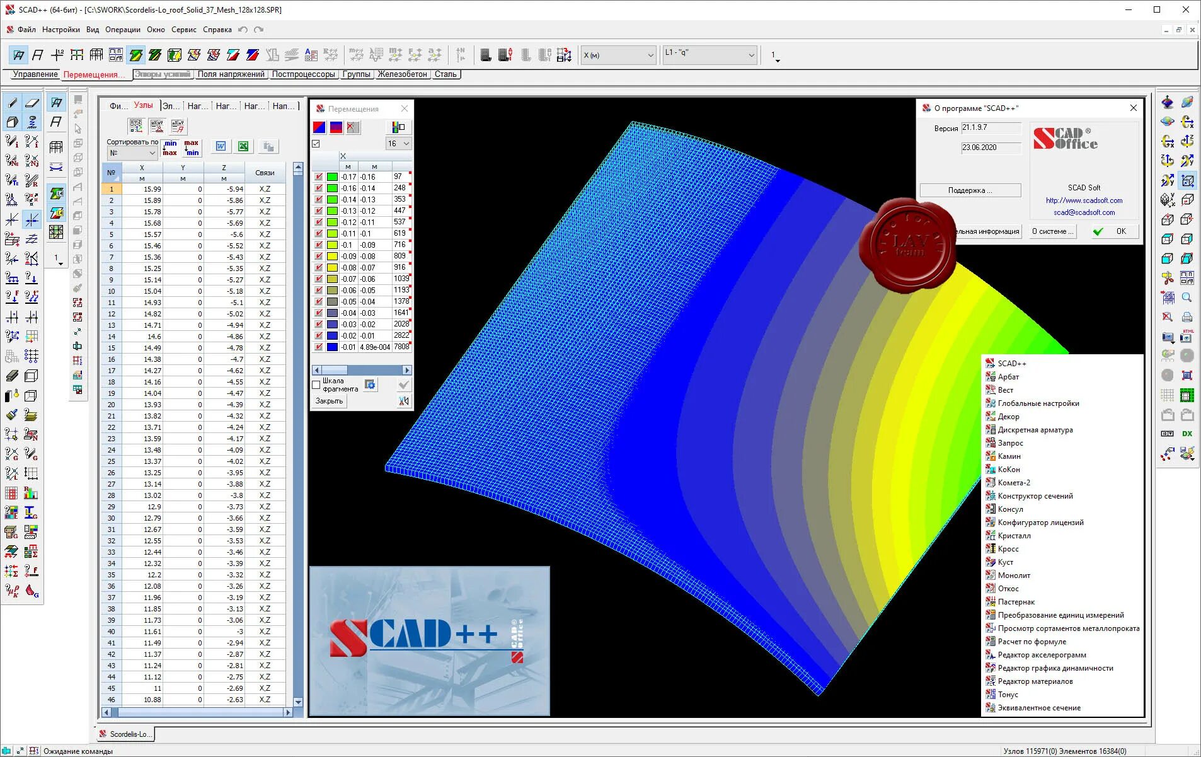Uncheck the -0.1 to -0.09 range row
The height and width of the screenshot is (757, 1201).
(319, 245)
